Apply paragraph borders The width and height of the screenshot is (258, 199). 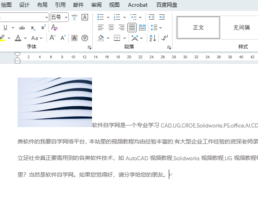pos(117,38)
